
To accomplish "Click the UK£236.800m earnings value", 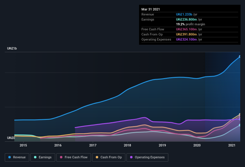I will 187,19.
